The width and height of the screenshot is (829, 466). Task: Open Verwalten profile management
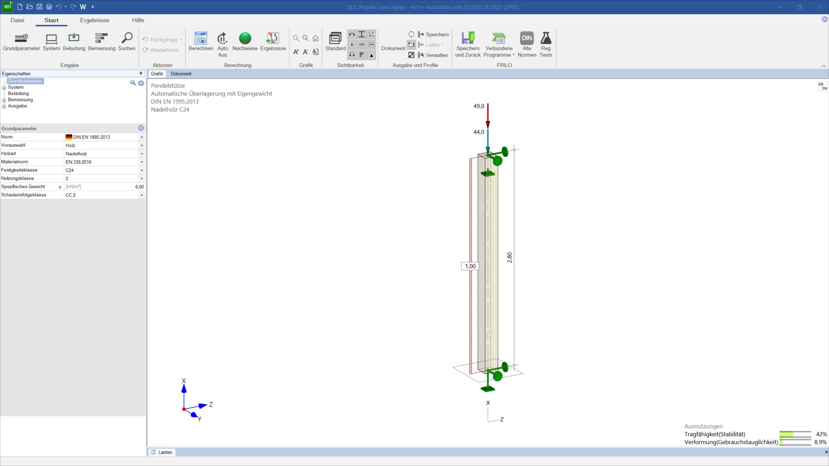[433, 55]
